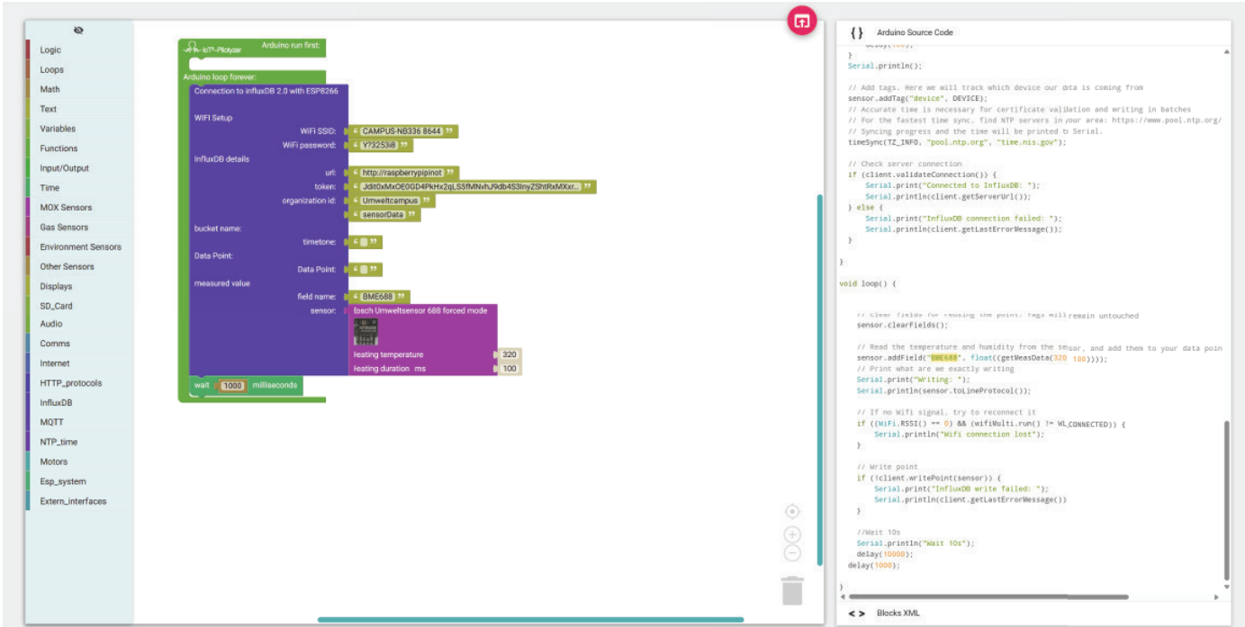Screen dimensions: 1245x627
Task: Zoom out with the minus icon
Action: tap(792, 553)
